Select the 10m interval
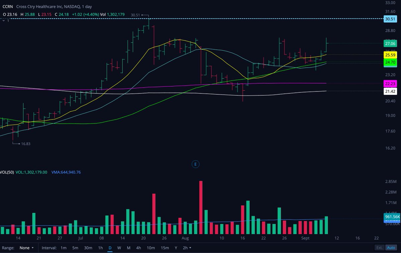This screenshot has height=253, width=401. pyautogui.click(x=151, y=248)
